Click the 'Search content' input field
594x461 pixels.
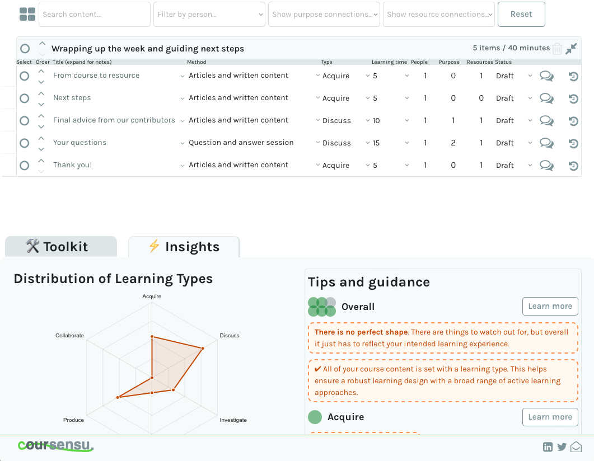coord(95,15)
